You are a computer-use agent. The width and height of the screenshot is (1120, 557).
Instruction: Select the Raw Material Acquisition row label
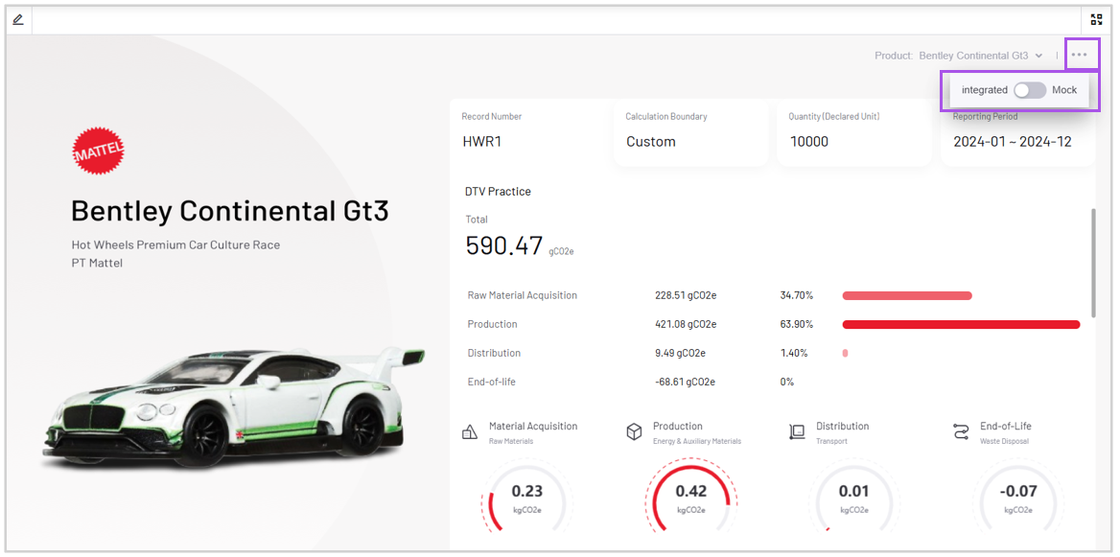coord(523,295)
